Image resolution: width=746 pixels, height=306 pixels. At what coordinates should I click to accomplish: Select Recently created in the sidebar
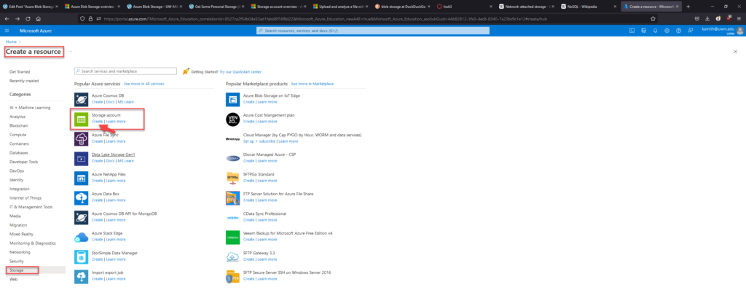[x=24, y=81]
